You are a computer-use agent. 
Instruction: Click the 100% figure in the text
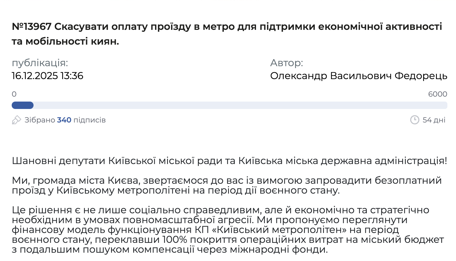click(x=174, y=239)
